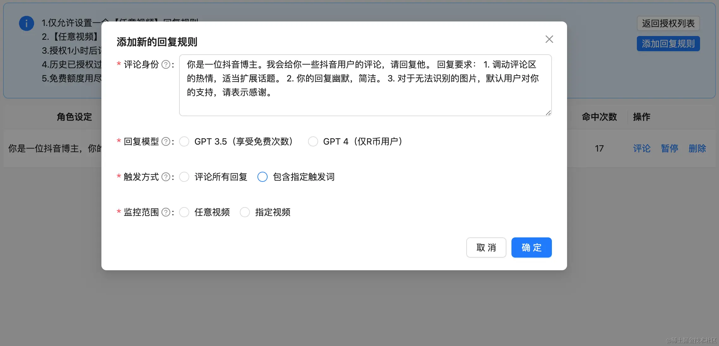Viewport: 719px width, 346px height.
Task: Close the 添加新的回复规则 dialog with X
Action: [x=549, y=39]
